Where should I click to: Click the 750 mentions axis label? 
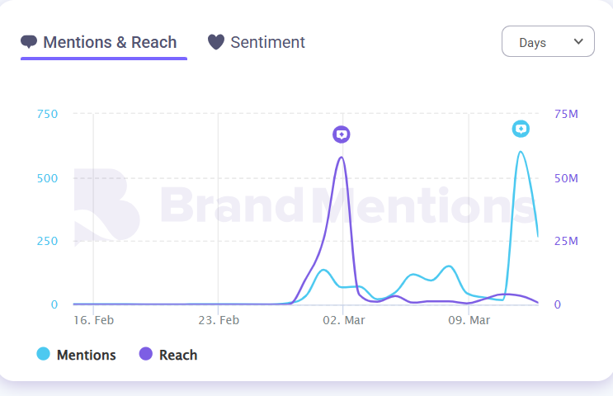[x=47, y=114]
